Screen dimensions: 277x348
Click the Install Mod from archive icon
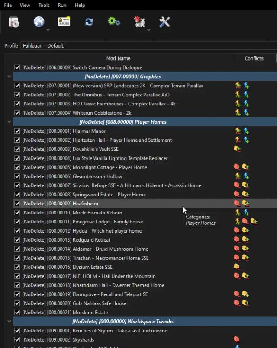(14, 22)
